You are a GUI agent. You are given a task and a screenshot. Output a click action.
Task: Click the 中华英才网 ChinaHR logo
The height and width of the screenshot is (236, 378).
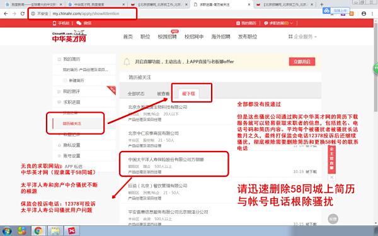(x=69, y=37)
